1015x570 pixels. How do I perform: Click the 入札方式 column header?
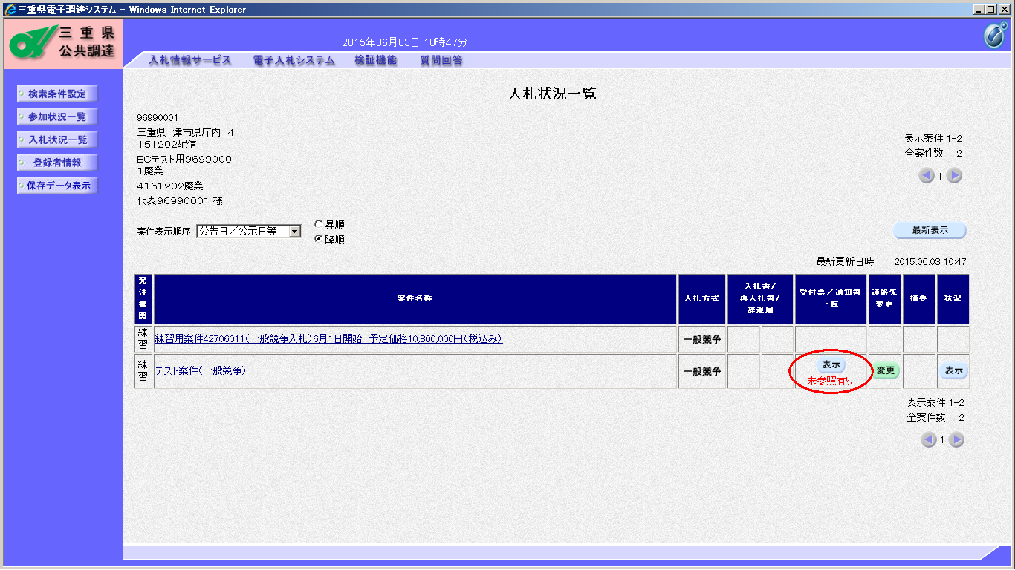point(702,298)
